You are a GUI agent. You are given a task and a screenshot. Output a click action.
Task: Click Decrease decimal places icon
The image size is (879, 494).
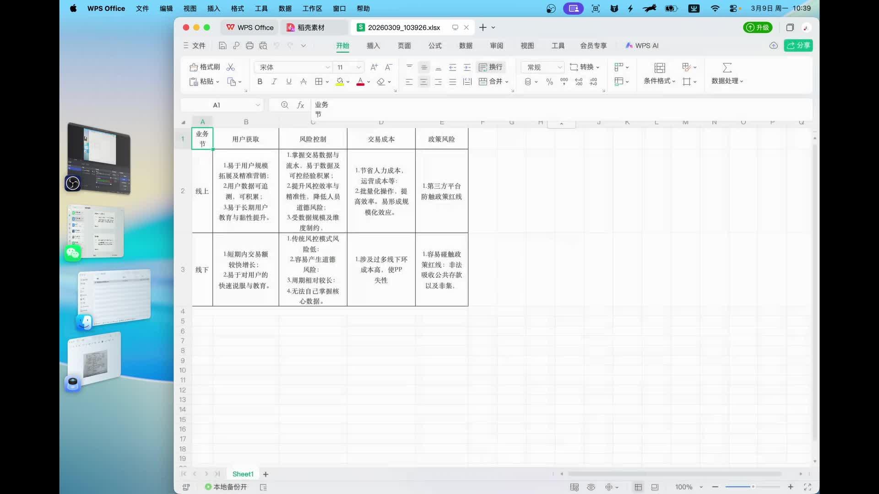click(x=593, y=81)
